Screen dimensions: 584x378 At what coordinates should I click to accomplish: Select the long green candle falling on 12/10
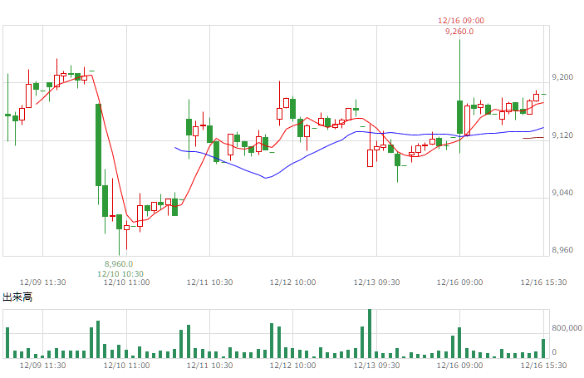pos(98,145)
